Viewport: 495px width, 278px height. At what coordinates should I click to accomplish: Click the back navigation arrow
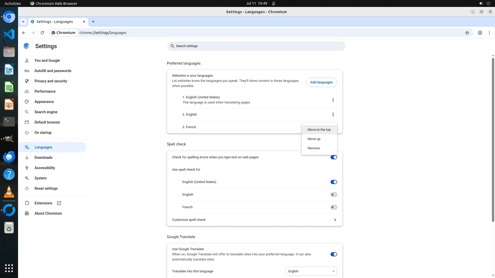coord(24,33)
